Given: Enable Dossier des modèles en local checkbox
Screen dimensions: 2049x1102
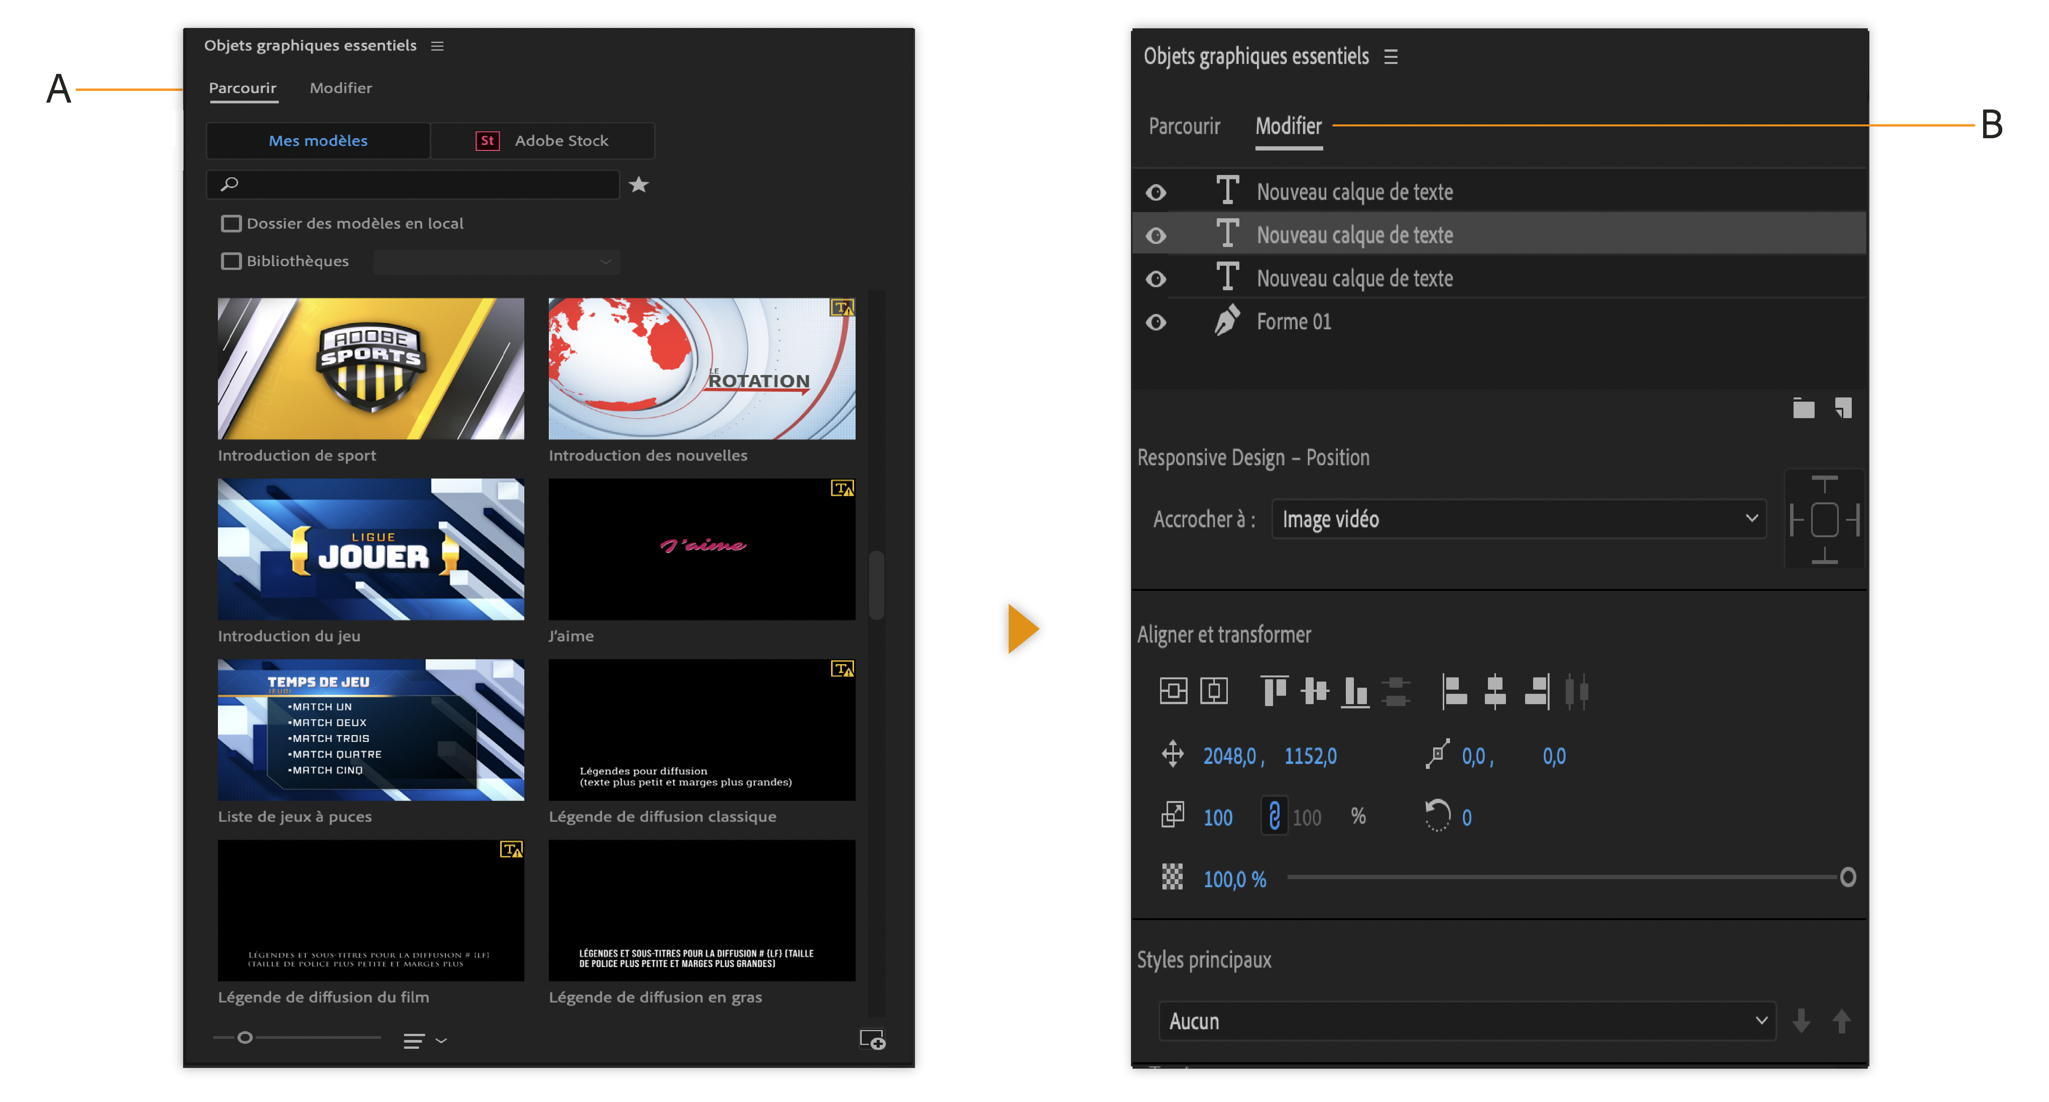Looking at the screenshot, I should click(x=231, y=223).
